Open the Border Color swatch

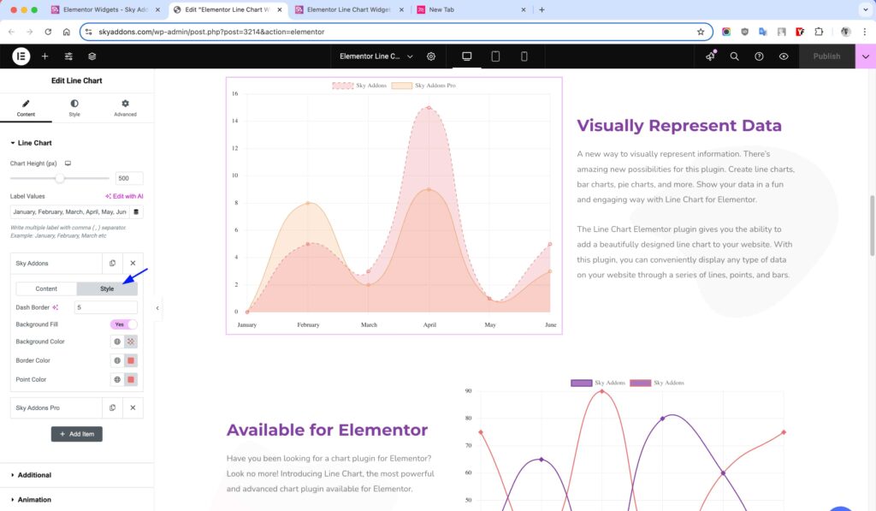[x=131, y=360]
